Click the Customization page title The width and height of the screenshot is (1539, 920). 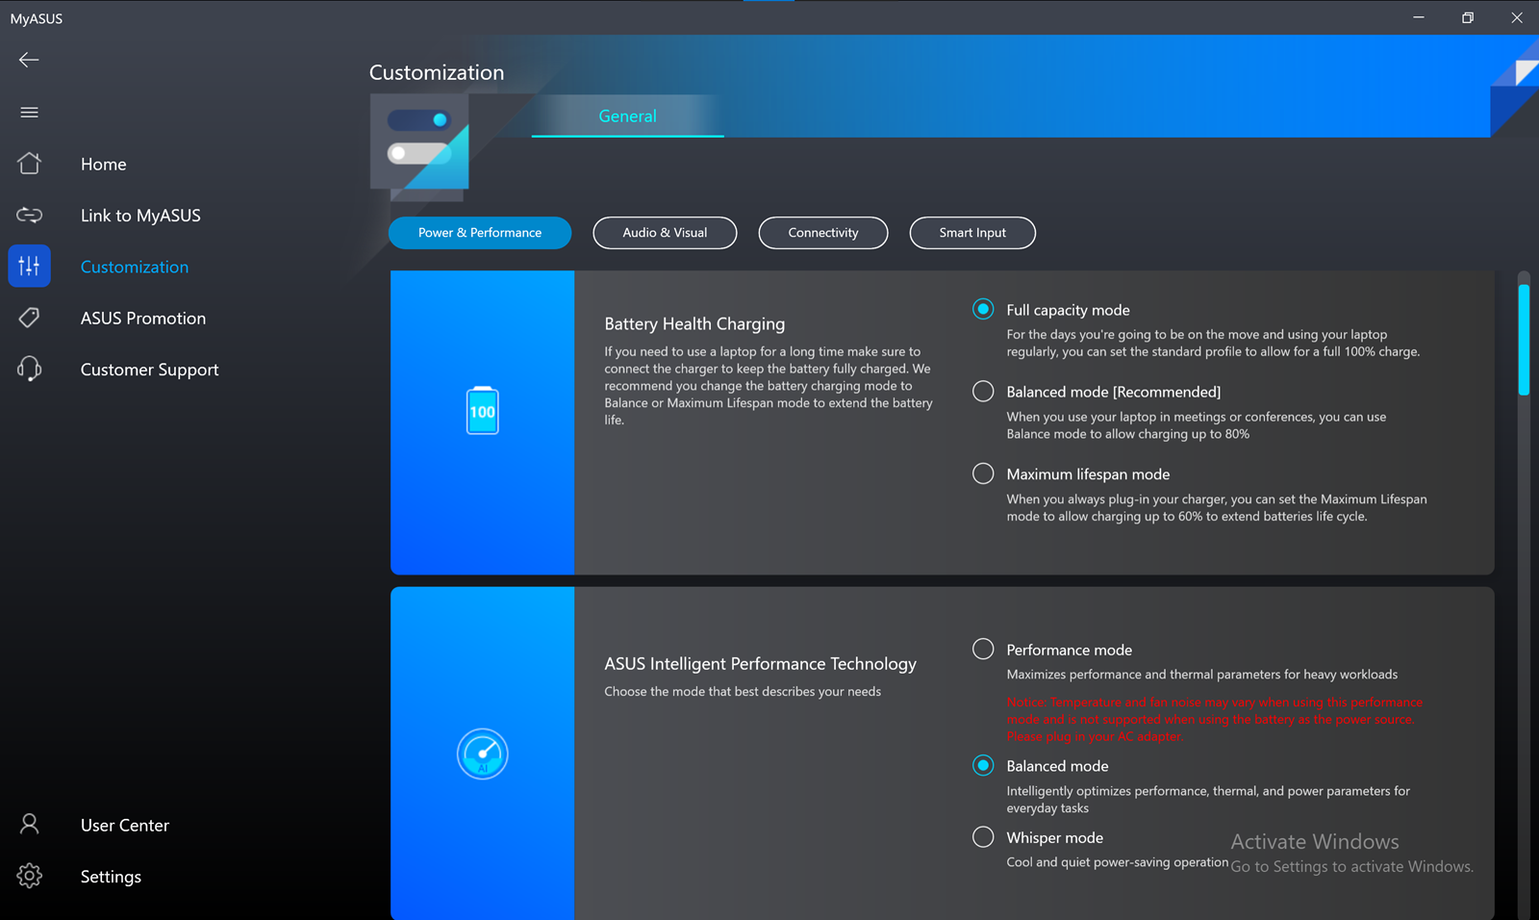437,72
